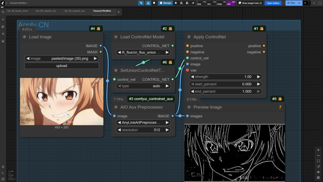Toggle the minimap icon
This screenshot has height=182, width=323.
[x=318, y=177]
